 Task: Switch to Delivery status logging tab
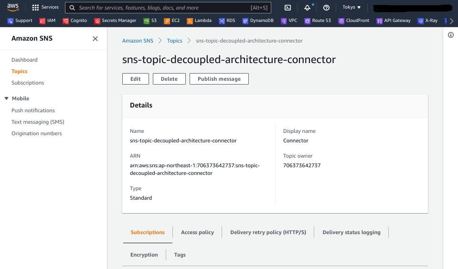point(351,232)
